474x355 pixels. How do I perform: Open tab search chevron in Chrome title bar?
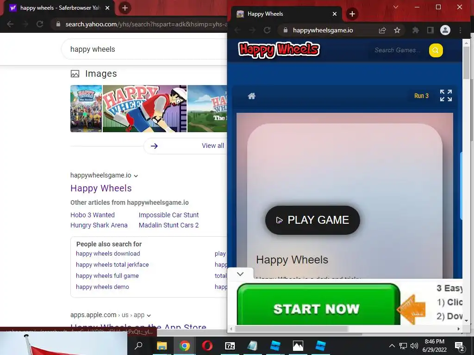(x=395, y=7)
